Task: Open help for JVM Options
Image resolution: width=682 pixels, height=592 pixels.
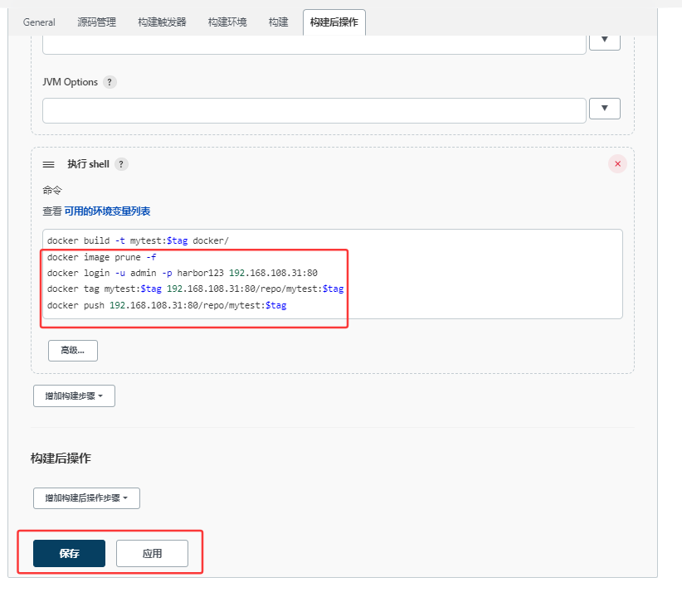Action: (110, 82)
